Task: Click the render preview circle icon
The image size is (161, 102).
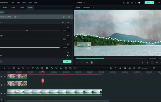Action: [111, 68]
